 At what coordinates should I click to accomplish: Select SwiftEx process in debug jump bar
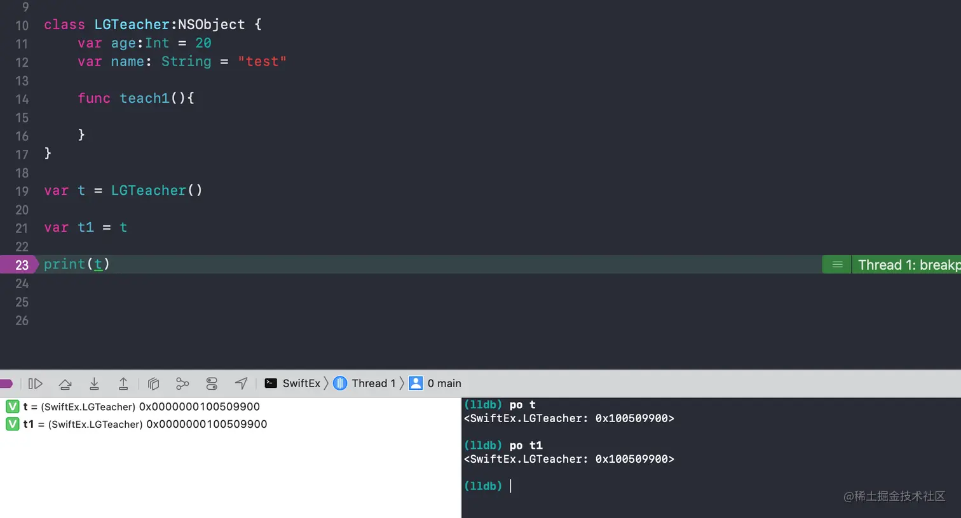292,383
